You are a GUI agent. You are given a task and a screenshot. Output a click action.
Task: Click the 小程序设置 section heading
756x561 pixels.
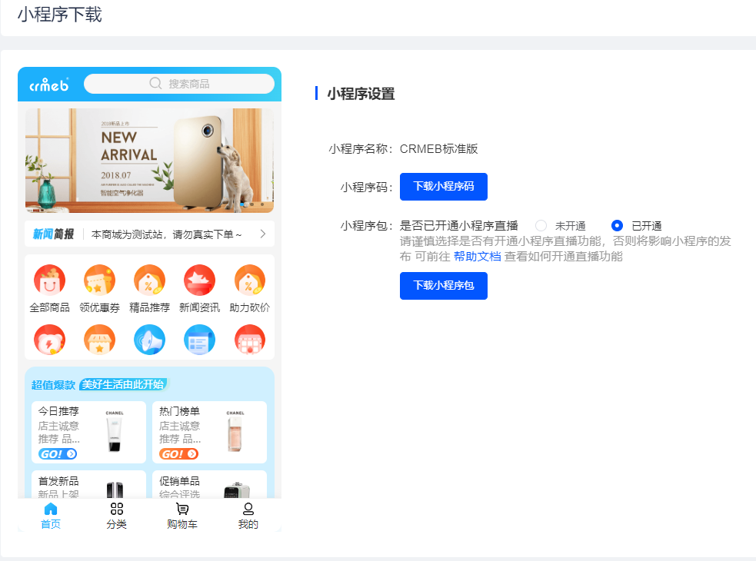point(361,94)
